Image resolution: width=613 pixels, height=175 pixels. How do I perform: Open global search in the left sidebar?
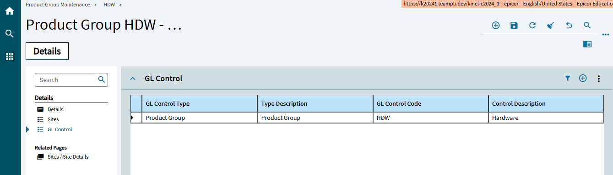pyautogui.click(x=9, y=34)
